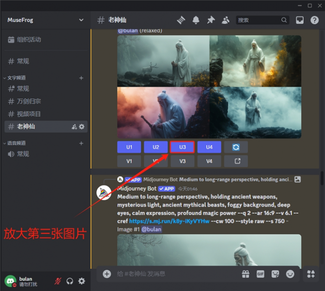This screenshot has width=325, height=291.
Task: Click the V4 variation button
Action: pos(209,161)
